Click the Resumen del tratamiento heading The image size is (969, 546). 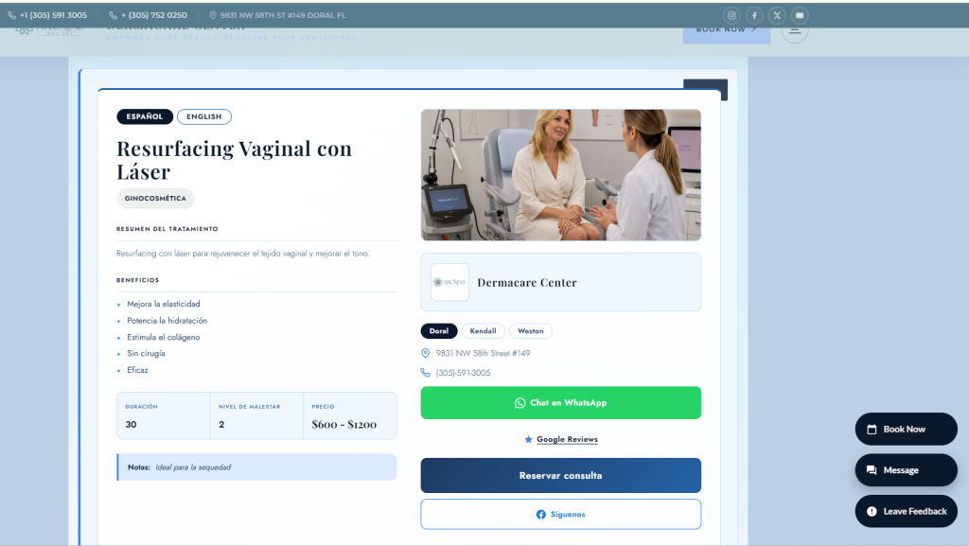(167, 229)
